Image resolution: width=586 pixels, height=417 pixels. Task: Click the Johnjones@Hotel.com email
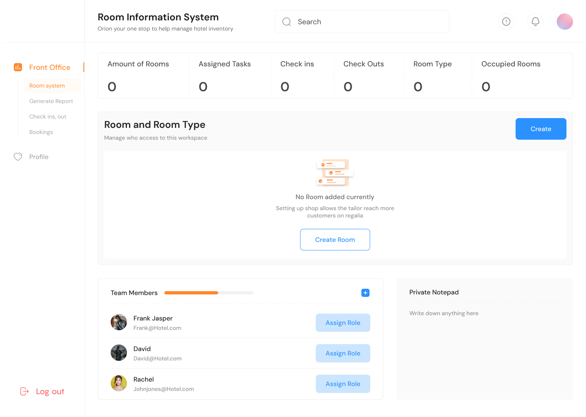[164, 389]
